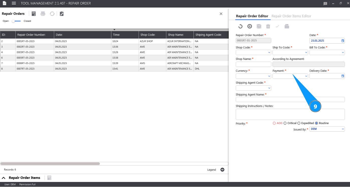Click the document icon in the title bar
Image resolution: width=350 pixels, height=187 pixels.
4,3
